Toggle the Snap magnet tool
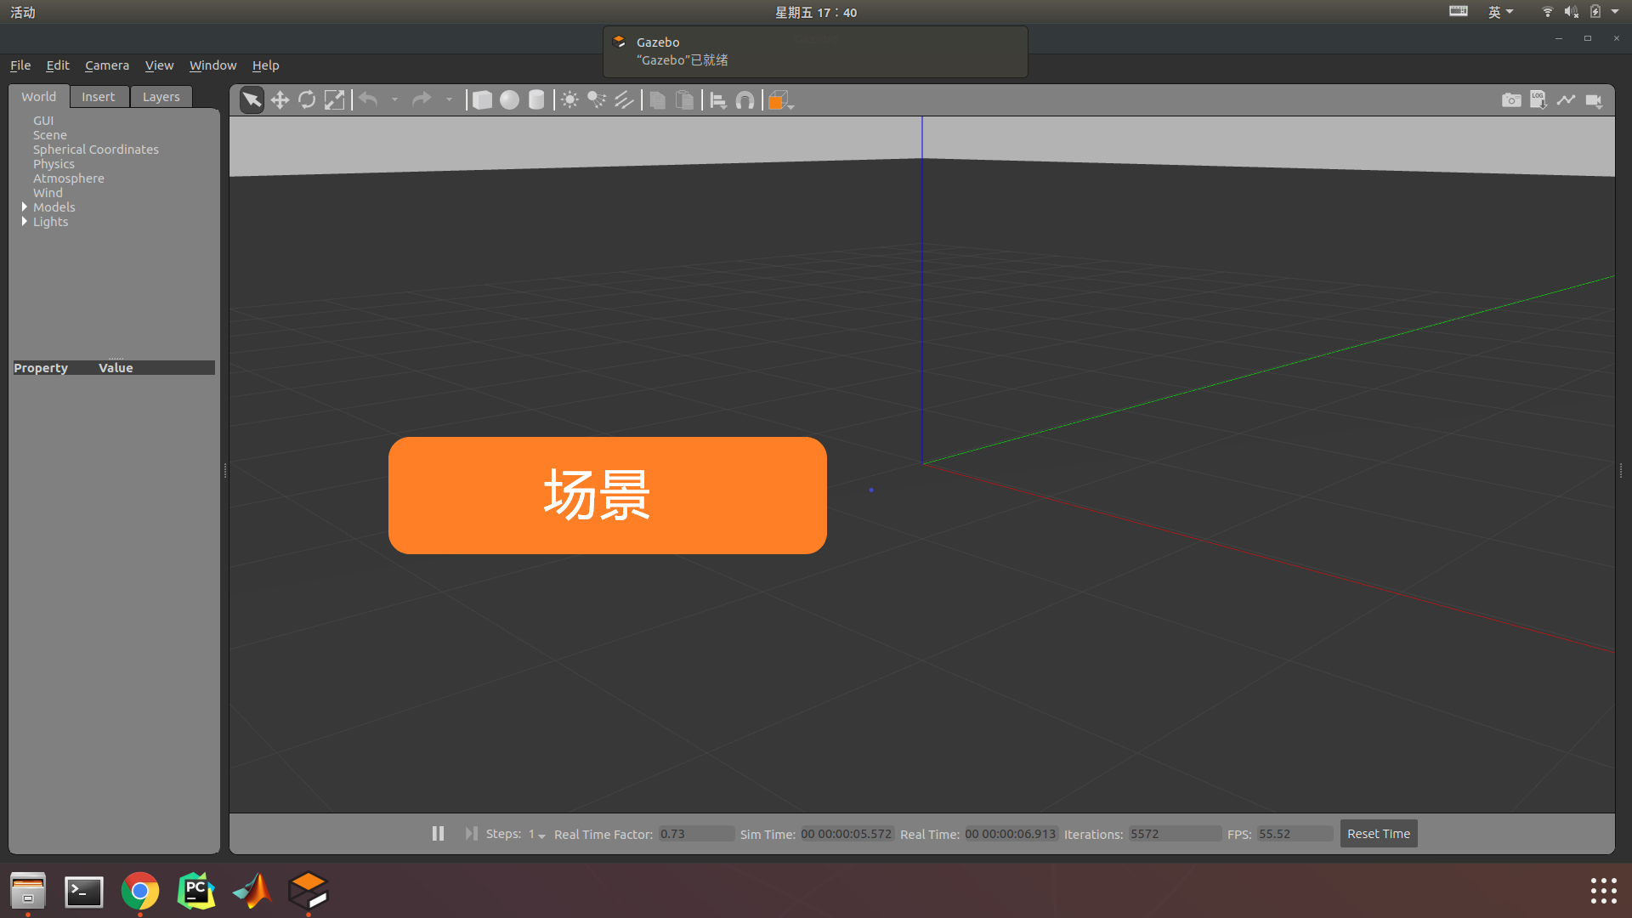1632x918 pixels. pos(745,100)
